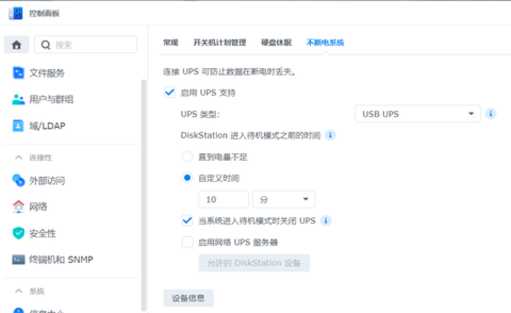Open 外部访问 via its icon
Screen dimensions: 511x313
tap(18, 181)
